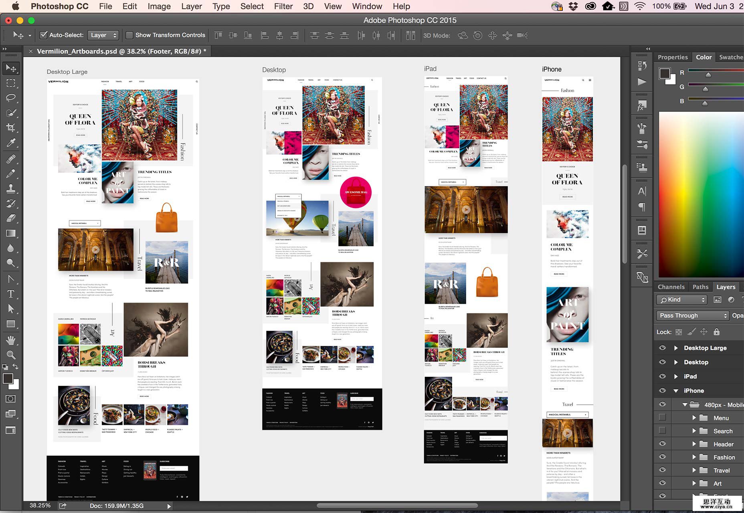Select the Clone Stamp tool

pyautogui.click(x=11, y=188)
